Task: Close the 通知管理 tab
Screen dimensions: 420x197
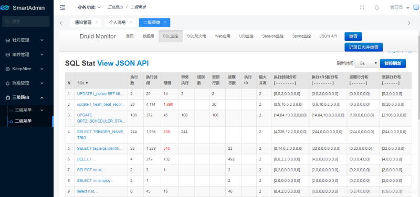Action: (97, 23)
